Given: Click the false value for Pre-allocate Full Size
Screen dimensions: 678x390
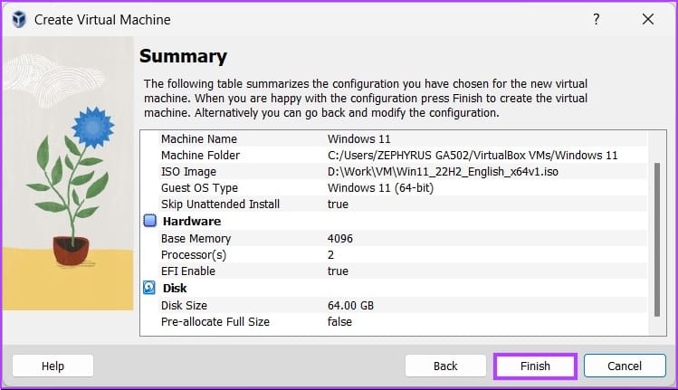Looking at the screenshot, I should coord(339,322).
